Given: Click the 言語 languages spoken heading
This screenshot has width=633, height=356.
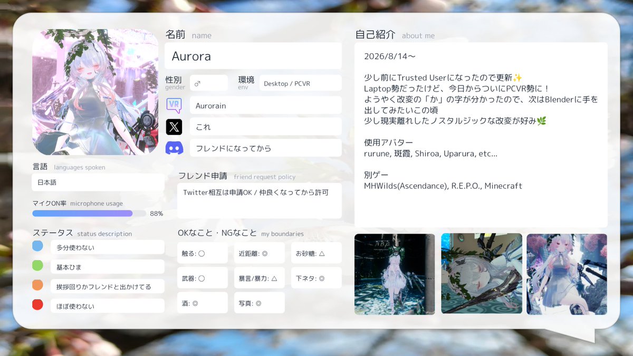Looking at the screenshot, I should coord(69,167).
